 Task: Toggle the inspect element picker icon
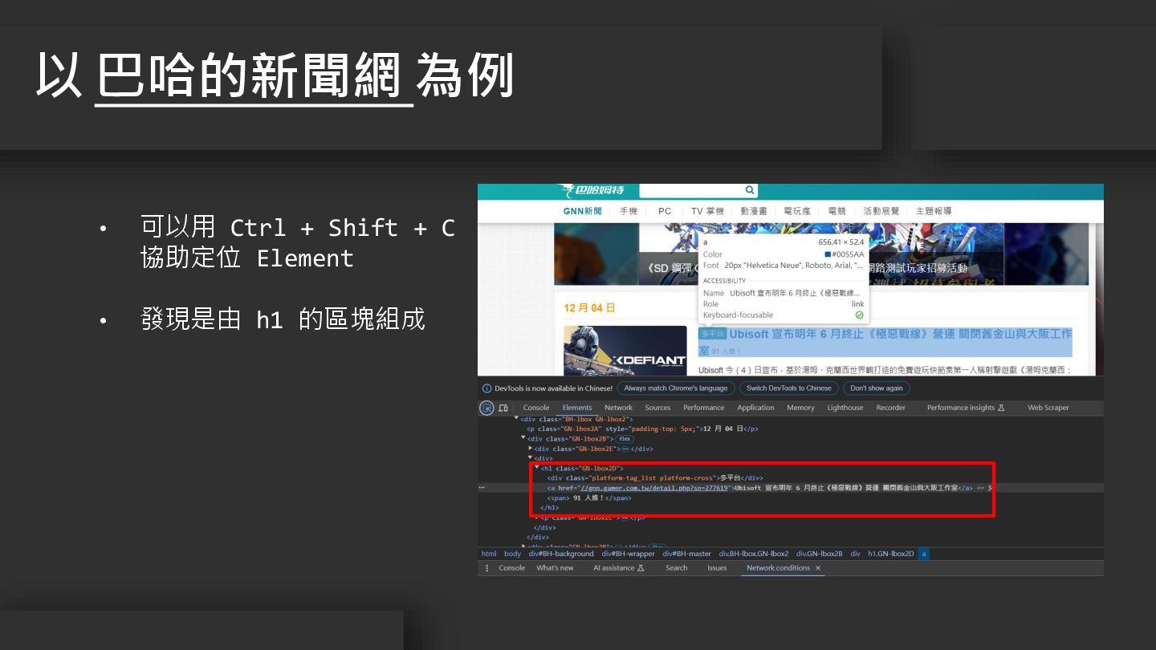click(x=487, y=408)
